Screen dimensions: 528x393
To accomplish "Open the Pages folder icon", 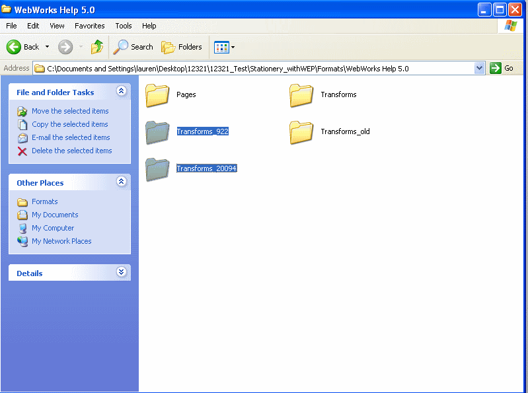I will 157,95.
